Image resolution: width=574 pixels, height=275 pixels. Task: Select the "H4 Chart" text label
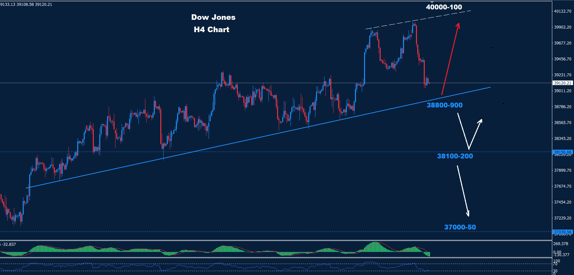tap(211, 30)
